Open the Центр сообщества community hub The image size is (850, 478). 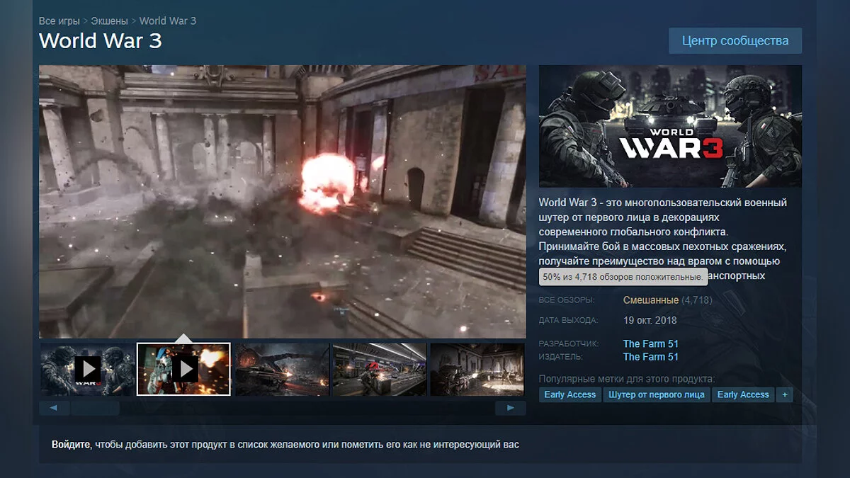point(735,40)
